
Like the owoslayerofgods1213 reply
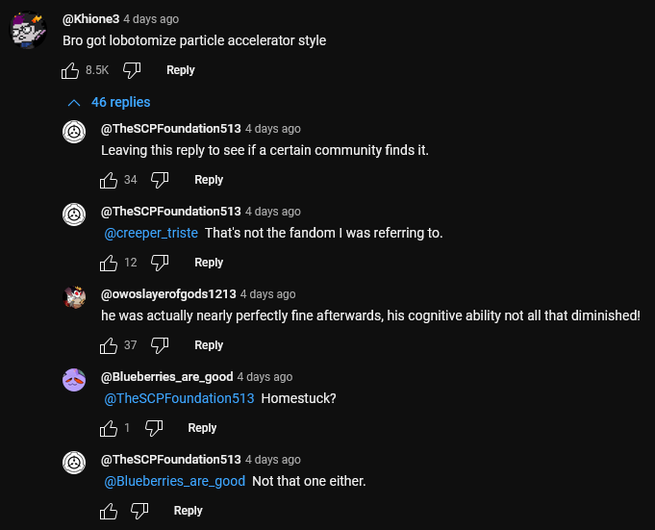click(109, 345)
